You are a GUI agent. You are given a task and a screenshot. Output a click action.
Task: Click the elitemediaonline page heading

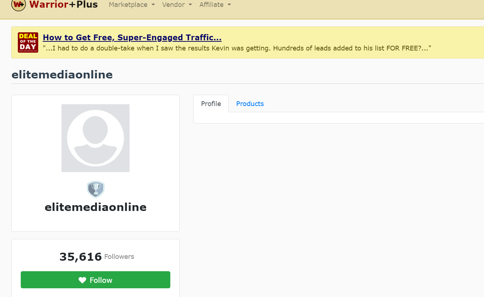62,75
